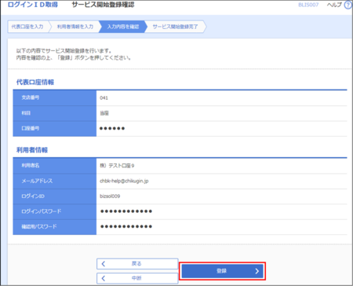Viewport: 353px width, 286px height.
Task: Click the masked 確認用パスワード value
Action: coord(126,226)
